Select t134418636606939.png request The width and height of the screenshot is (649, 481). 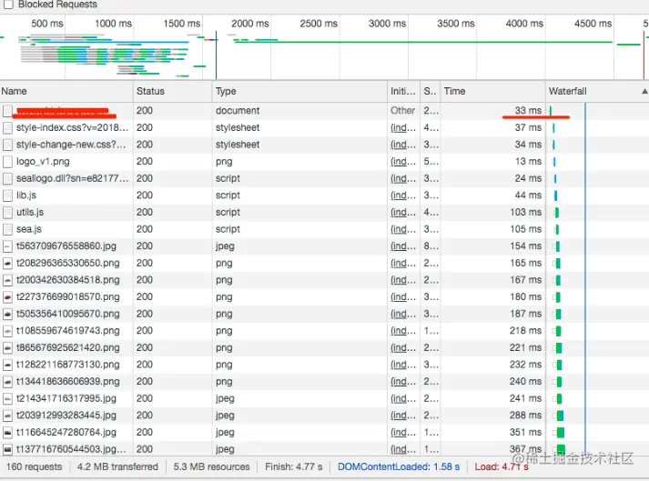[324, 382]
